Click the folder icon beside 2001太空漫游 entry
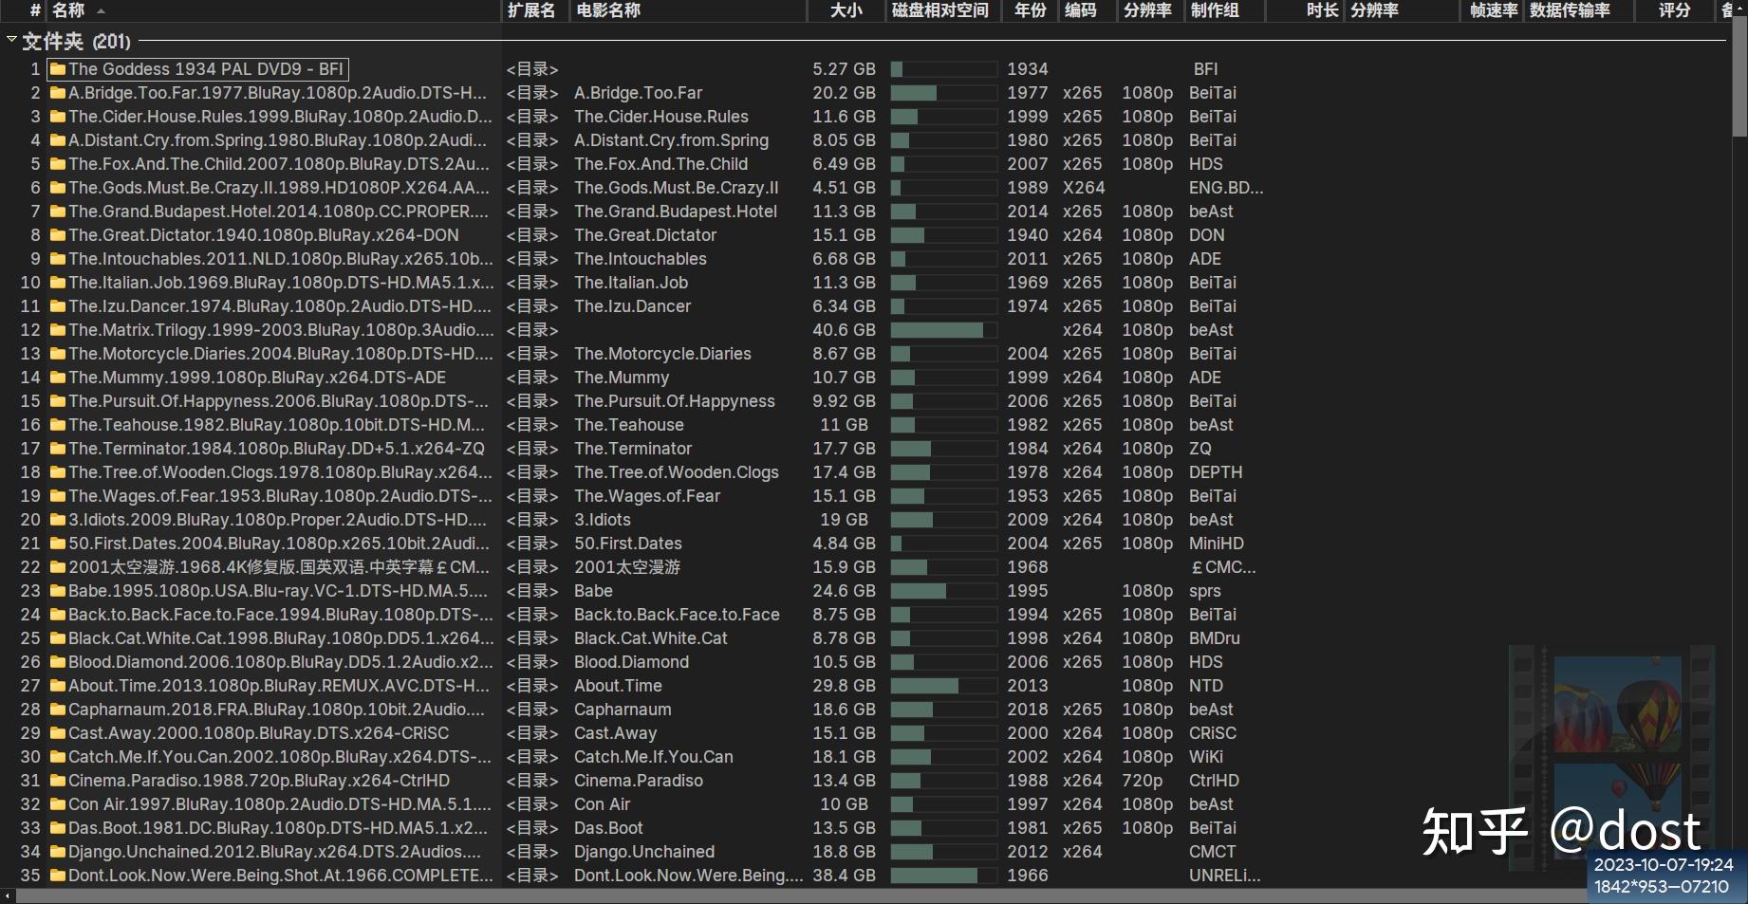 tap(56, 566)
